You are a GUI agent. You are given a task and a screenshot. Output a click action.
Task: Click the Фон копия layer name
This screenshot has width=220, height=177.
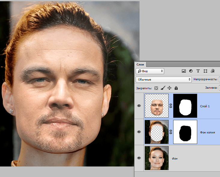click(207, 132)
